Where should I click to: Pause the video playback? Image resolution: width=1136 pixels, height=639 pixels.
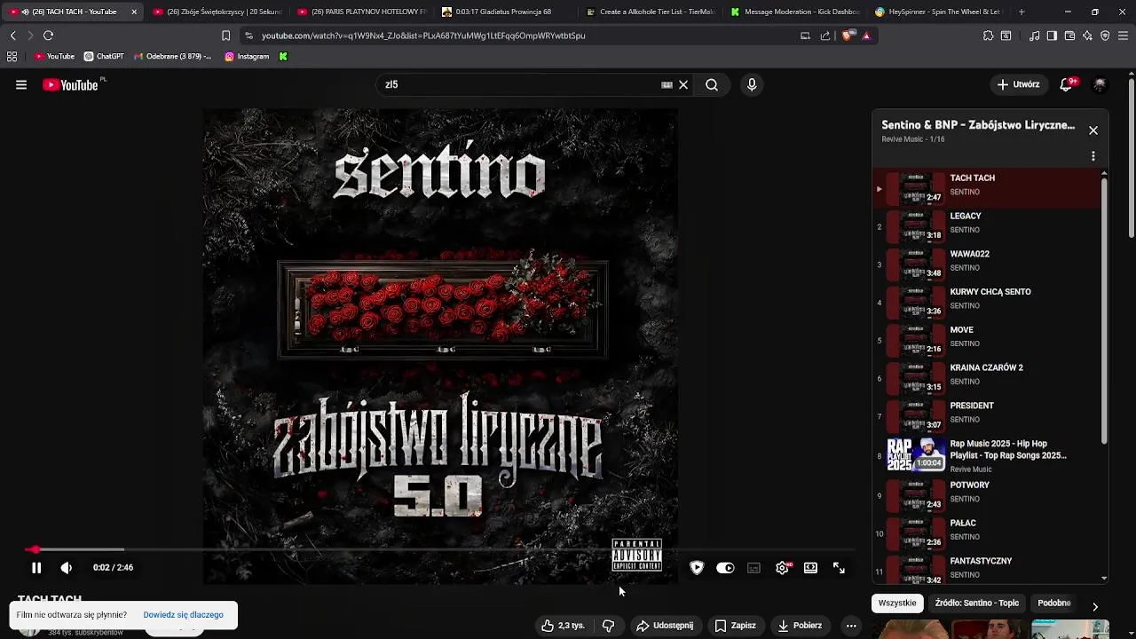(36, 568)
